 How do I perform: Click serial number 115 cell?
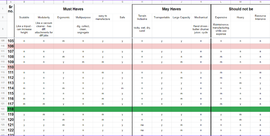11,93
